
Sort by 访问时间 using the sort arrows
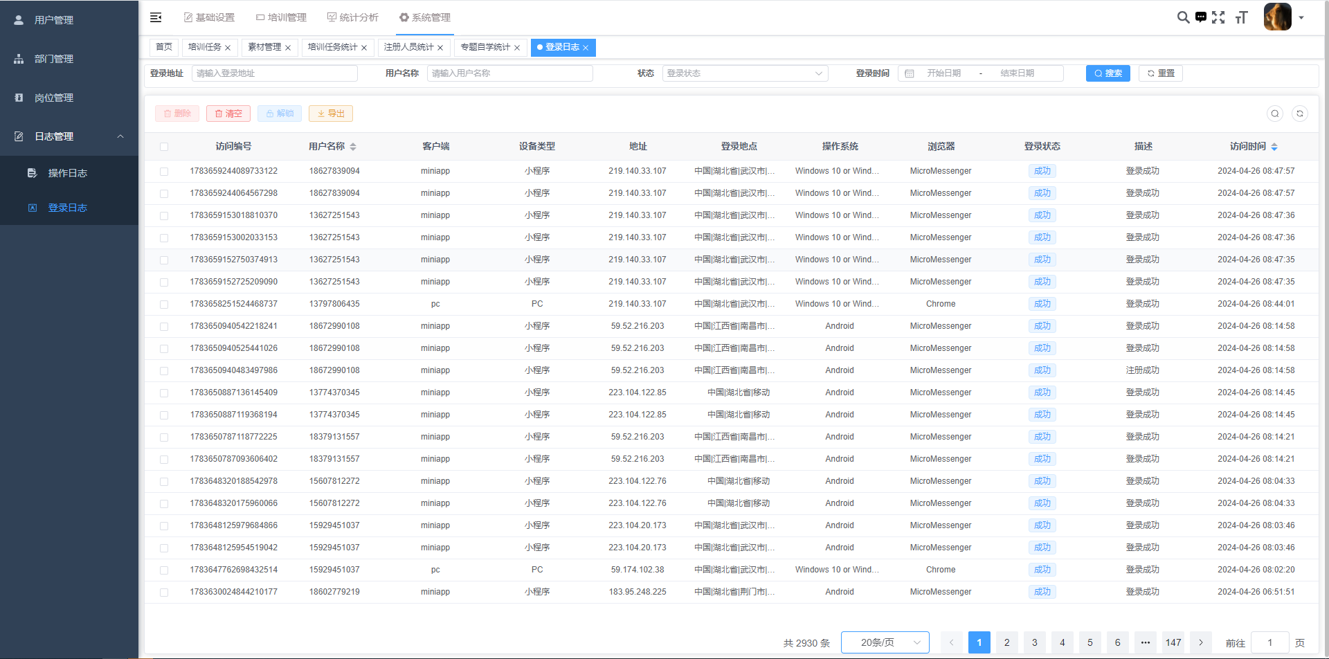[1274, 147]
